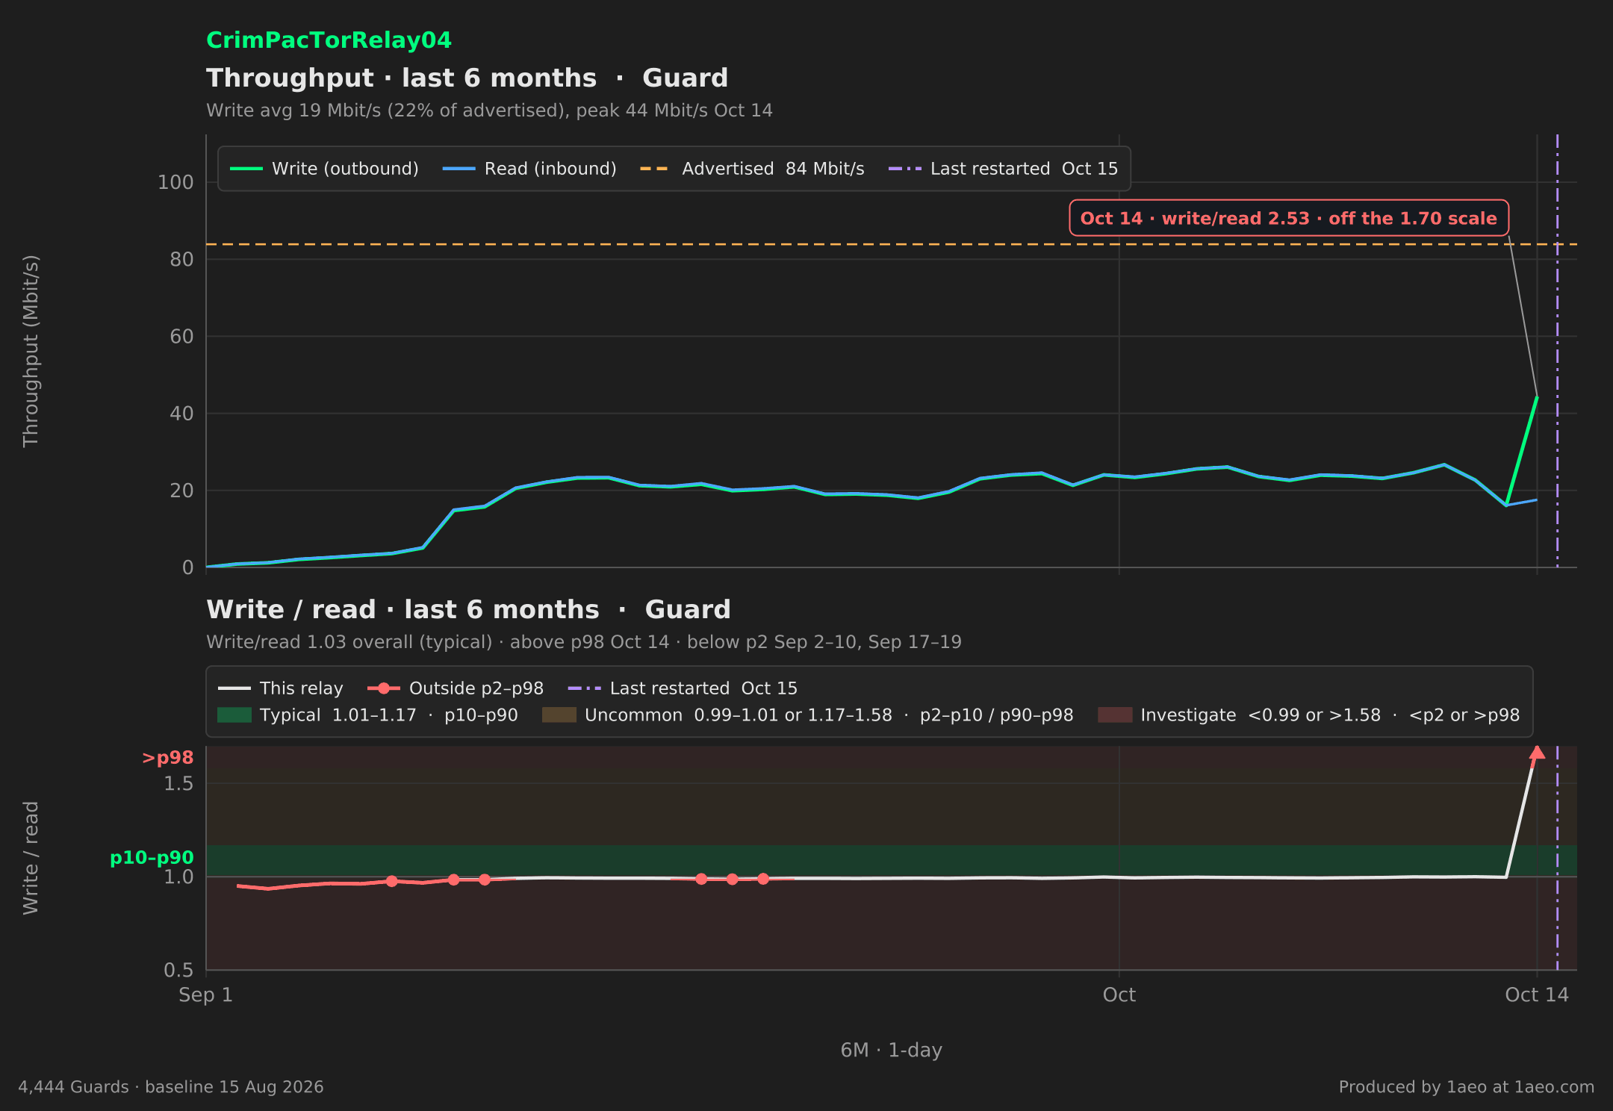This screenshot has width=1613, height=1111.
Task: Click the Oct x-axis label
Action: coord(1119,995)
